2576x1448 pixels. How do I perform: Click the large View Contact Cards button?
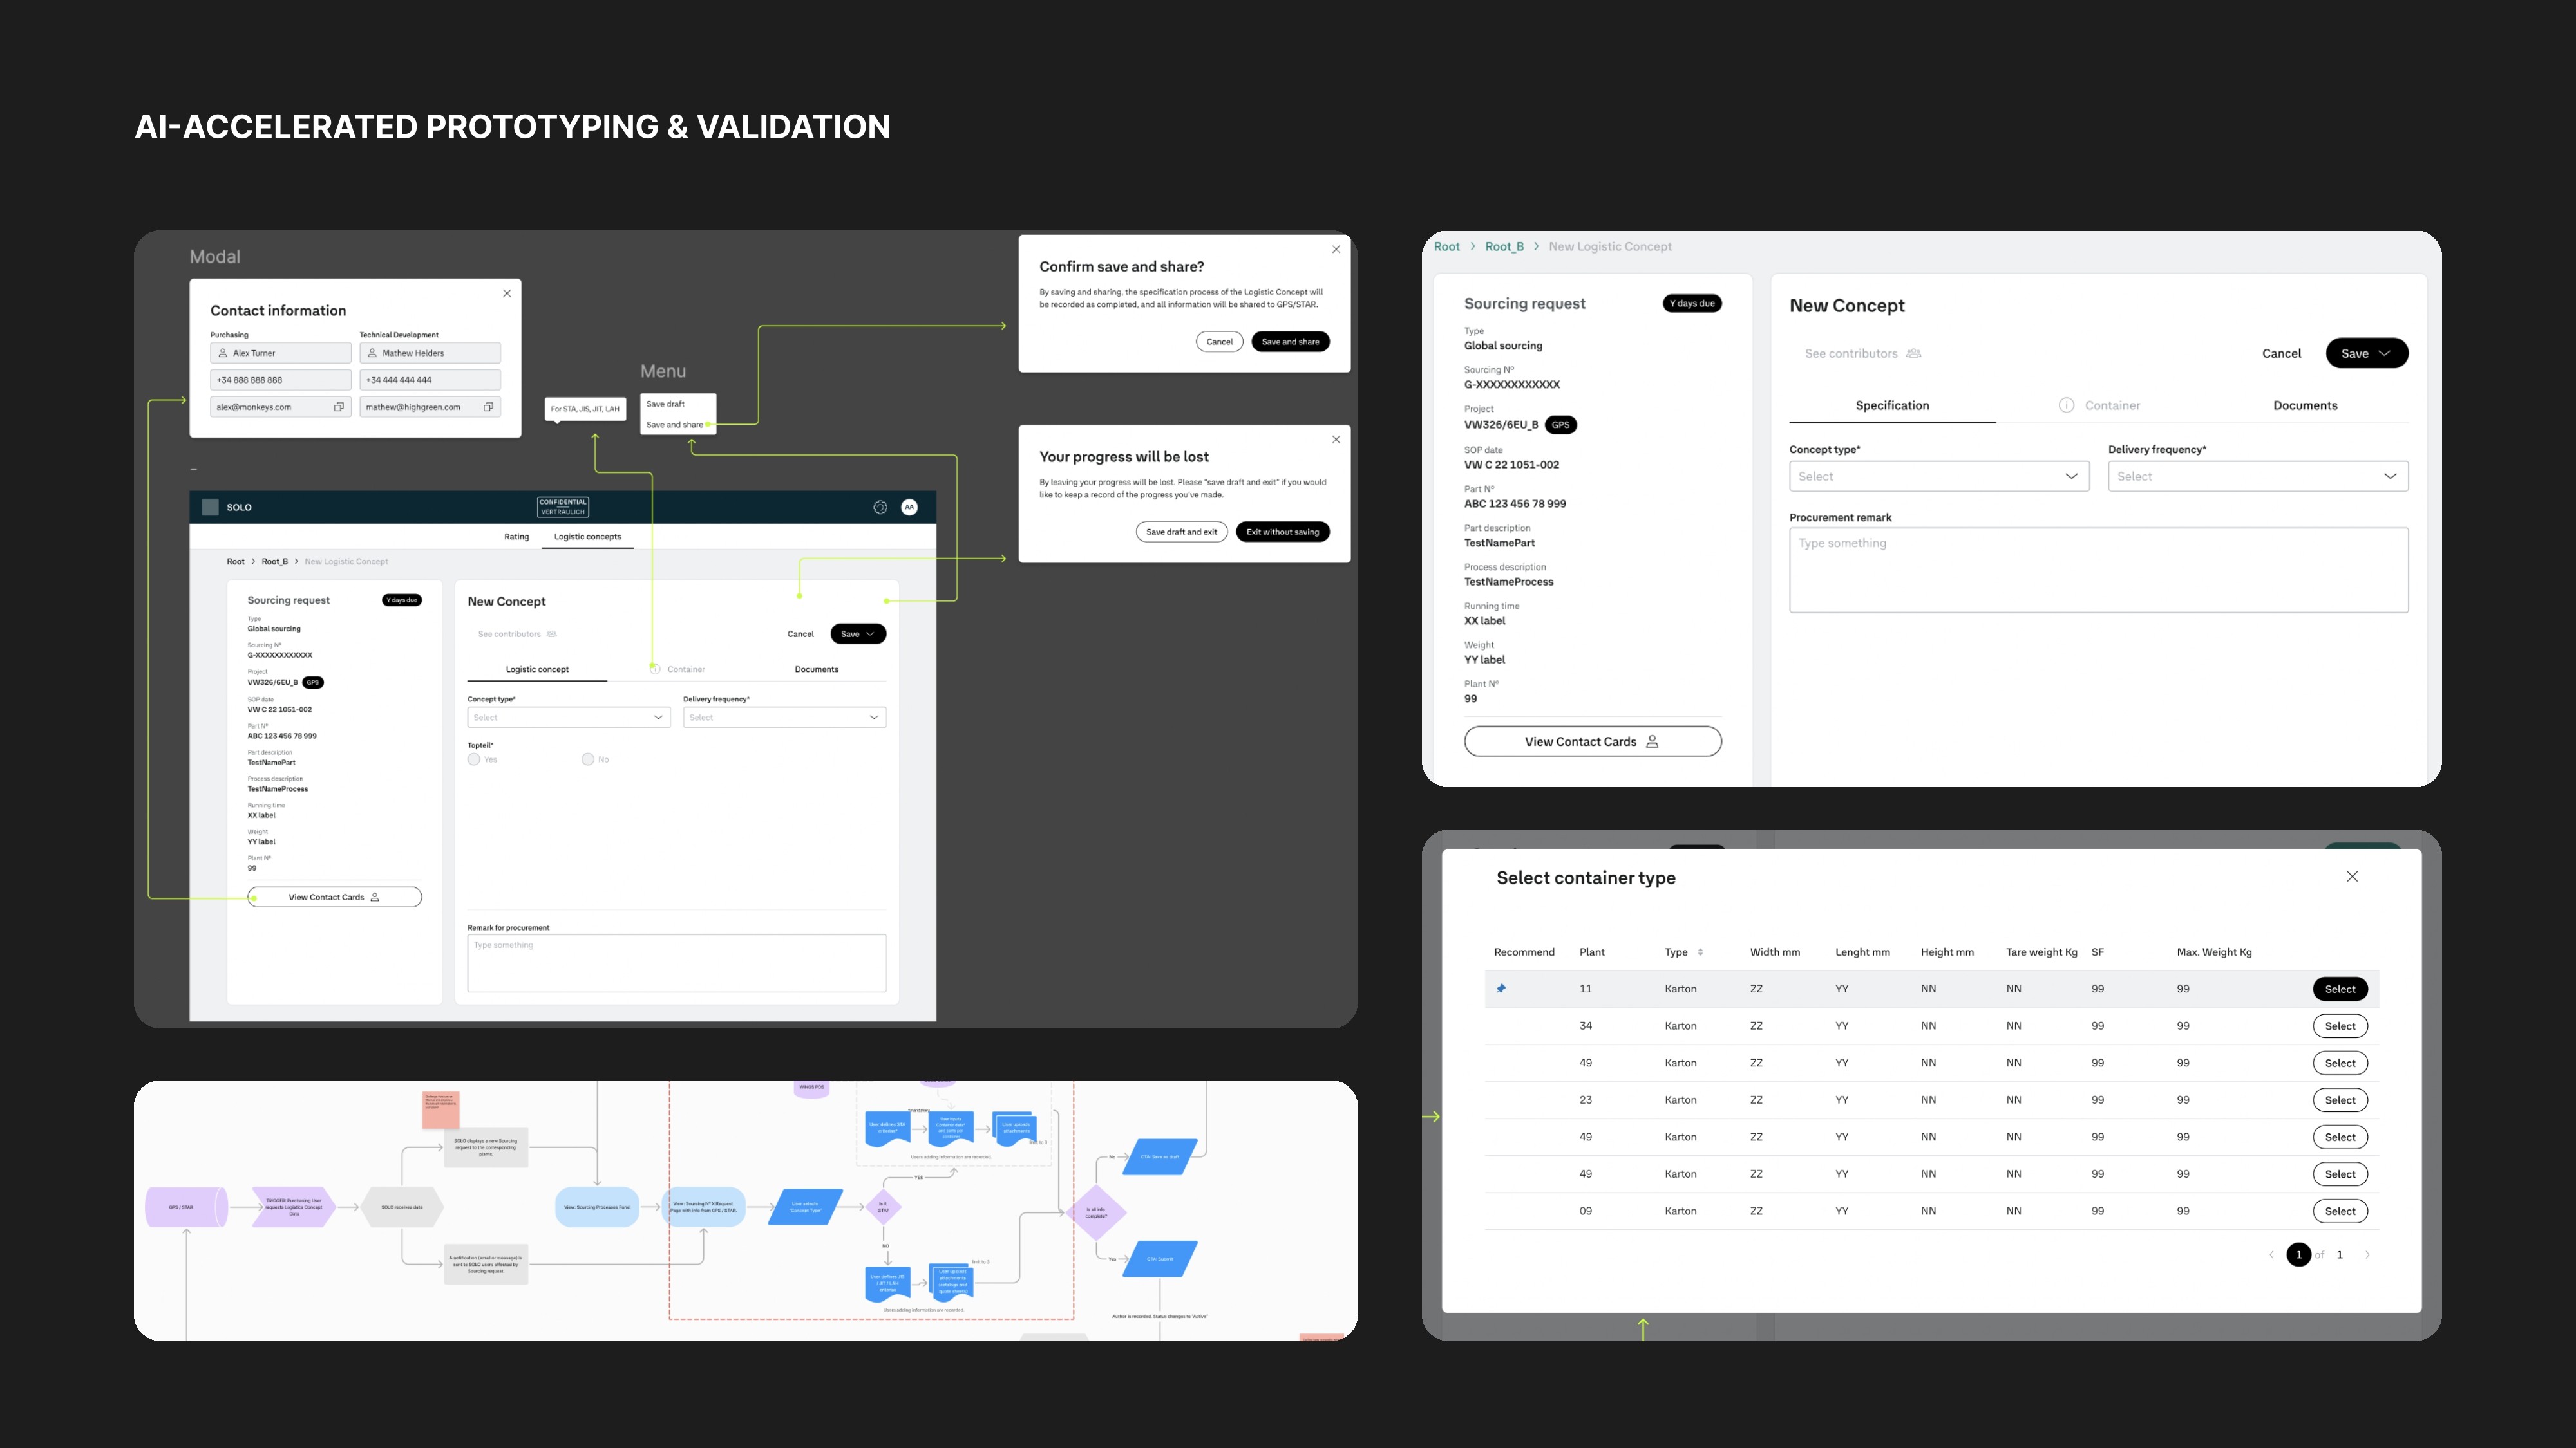[x=1592, y=741]
